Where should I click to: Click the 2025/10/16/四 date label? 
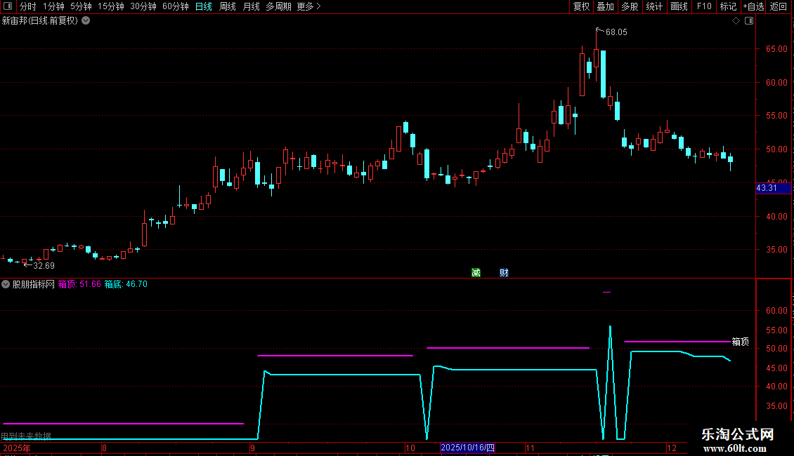(467, 448)
